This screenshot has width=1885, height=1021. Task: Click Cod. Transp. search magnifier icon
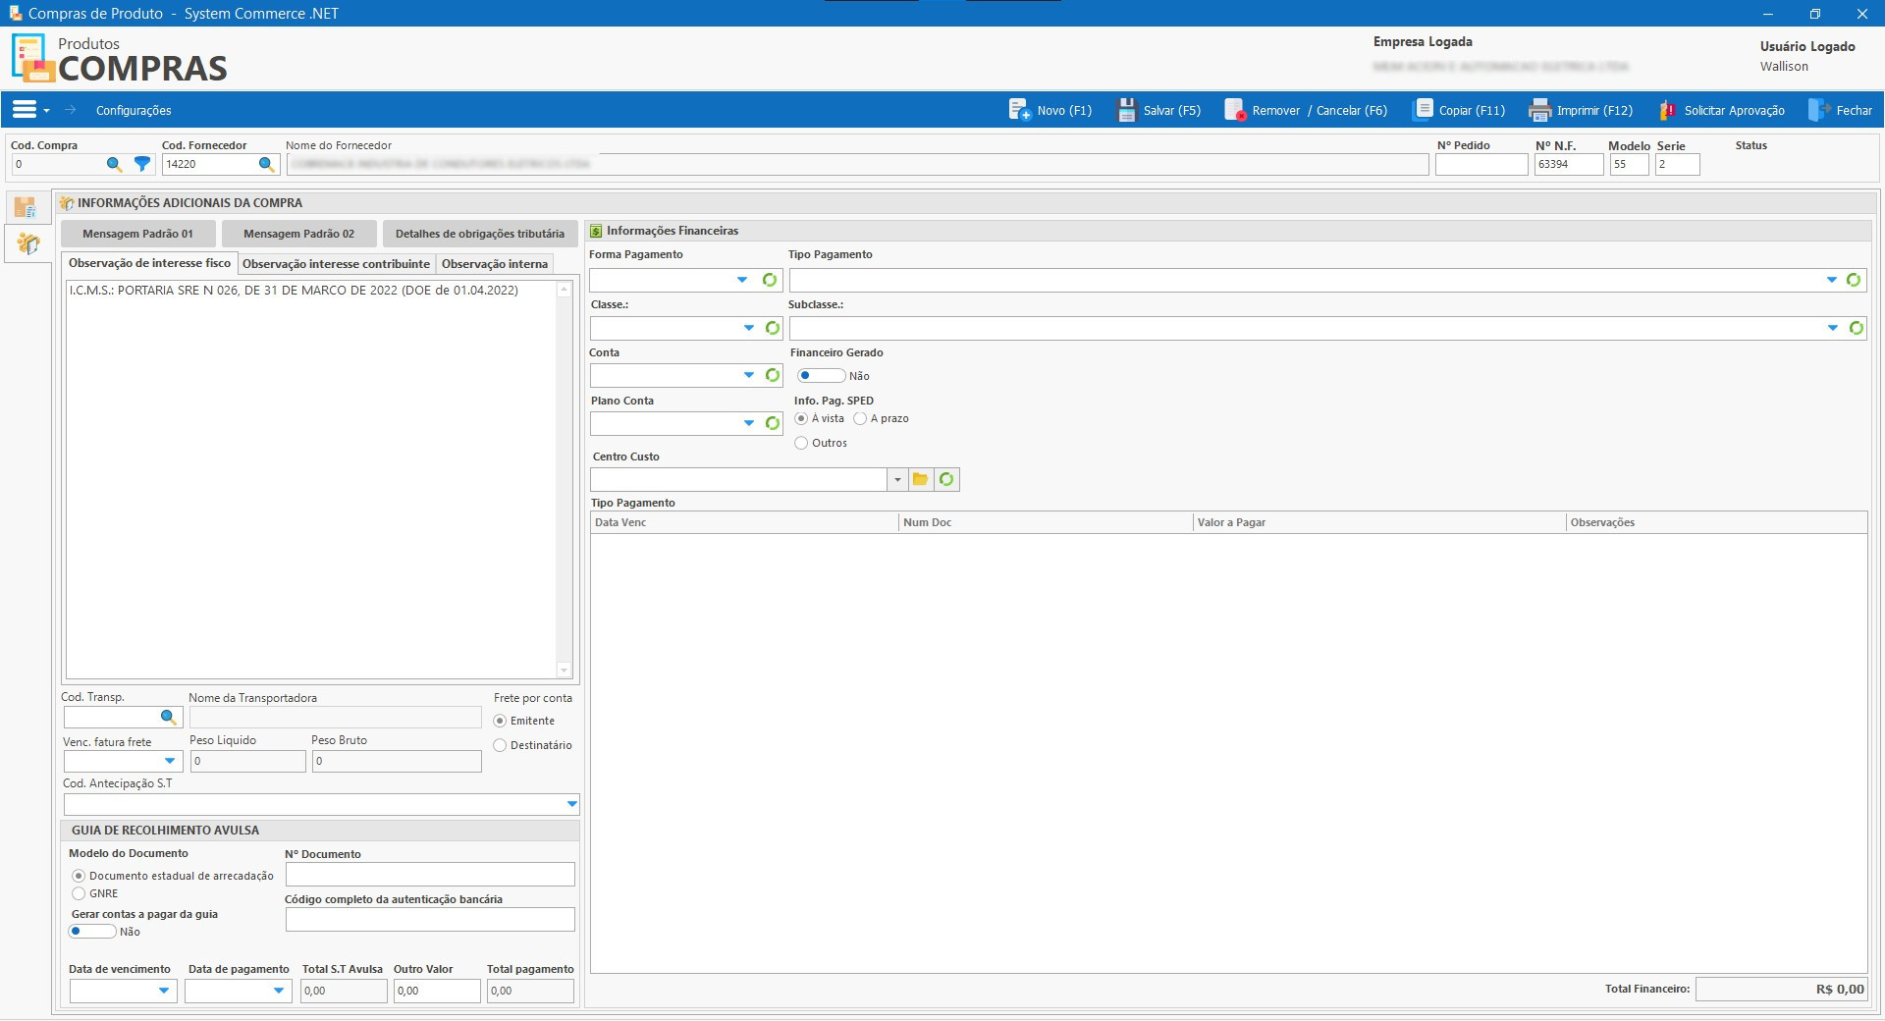(x=168, y=717)
